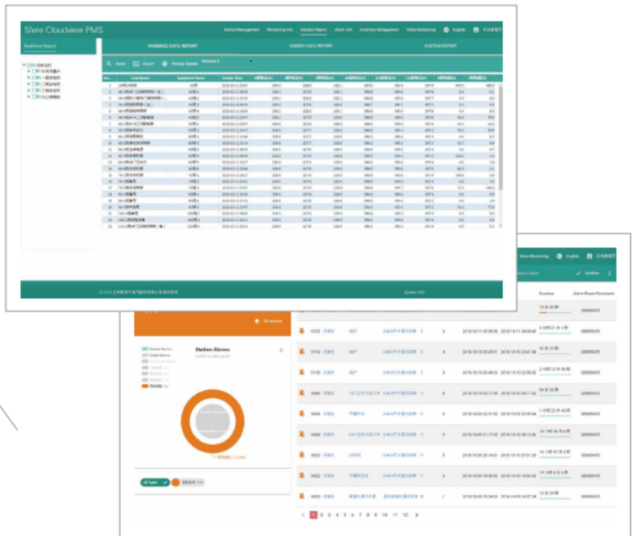Open the Monitoring Info menu

280,30
